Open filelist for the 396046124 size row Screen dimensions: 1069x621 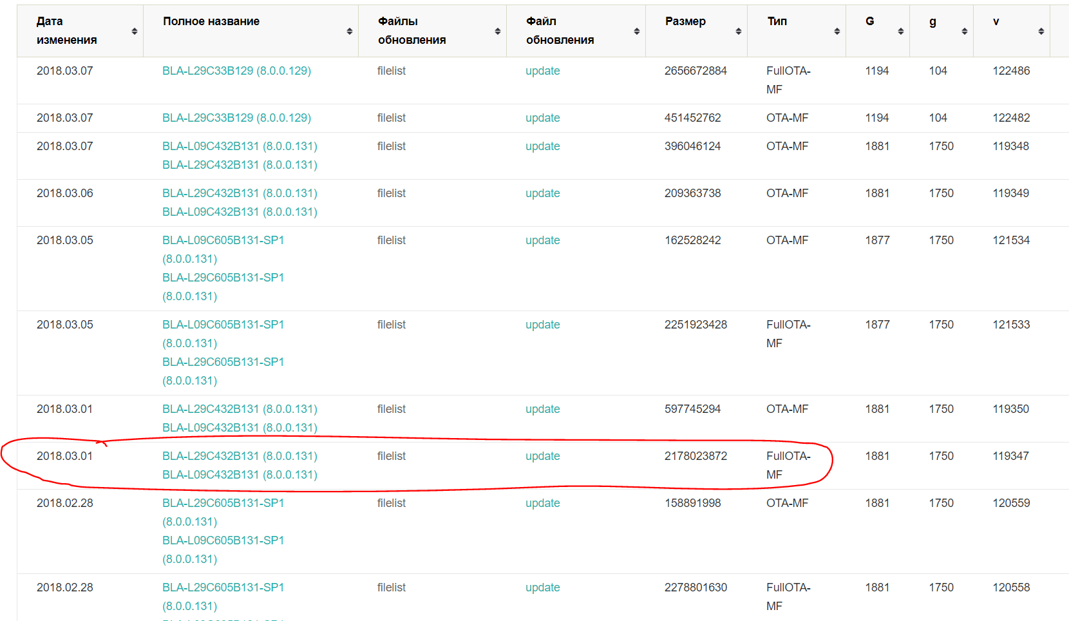[392, 146]
